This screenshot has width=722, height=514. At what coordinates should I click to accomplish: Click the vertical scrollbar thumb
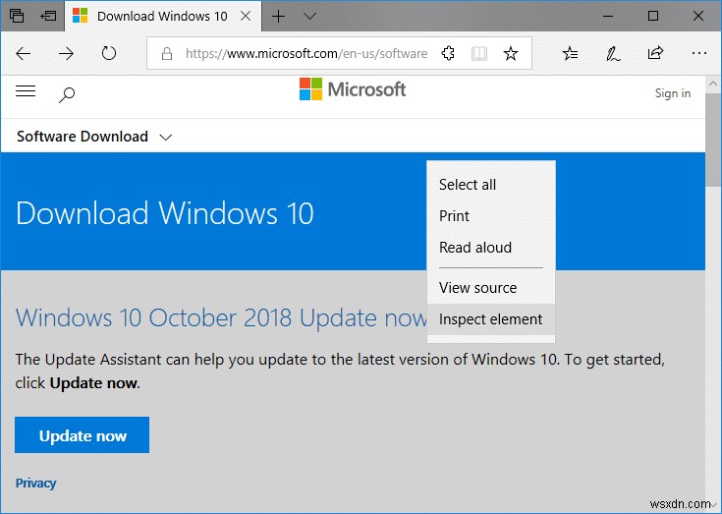pos(713,139)
